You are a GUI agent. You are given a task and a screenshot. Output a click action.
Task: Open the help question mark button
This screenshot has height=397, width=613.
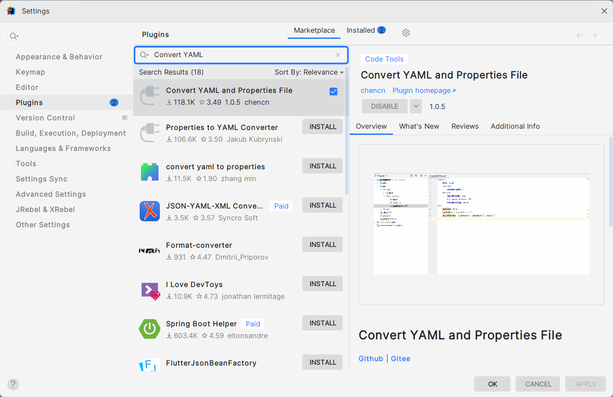click(x=13, y=384)
